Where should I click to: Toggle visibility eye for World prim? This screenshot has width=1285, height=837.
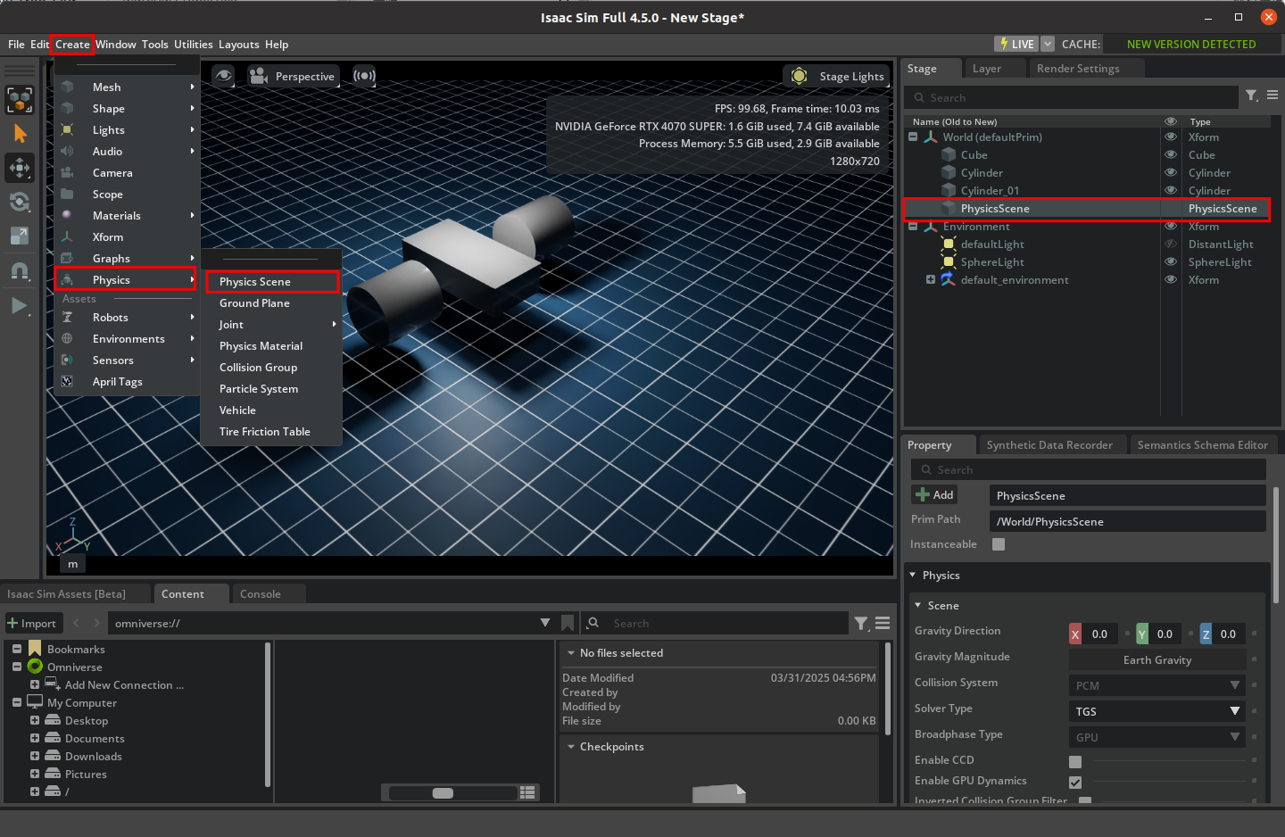[x=1171, y=137]
